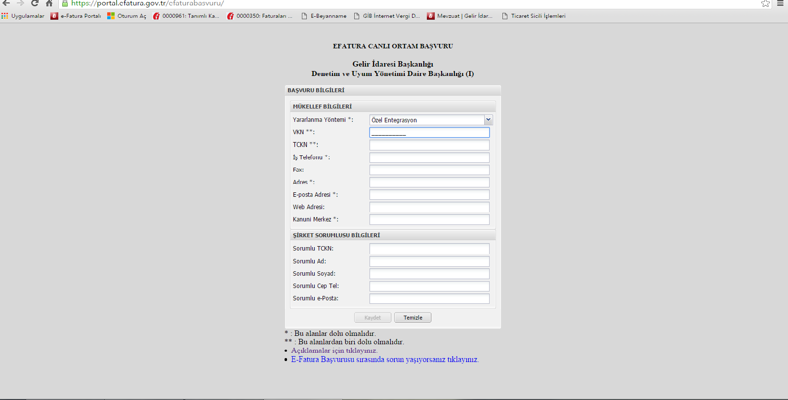Reload the page with refresh icon

tap(35, 3)
